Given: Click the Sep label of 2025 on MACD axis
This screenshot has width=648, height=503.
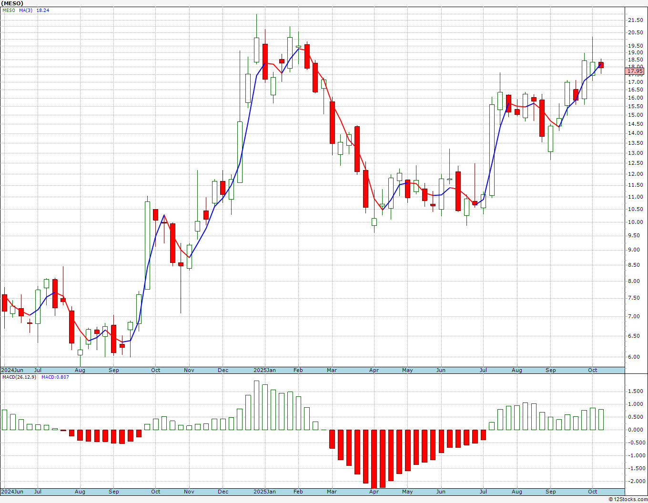Looking at the screenshot, I should (x=551, y=492).
